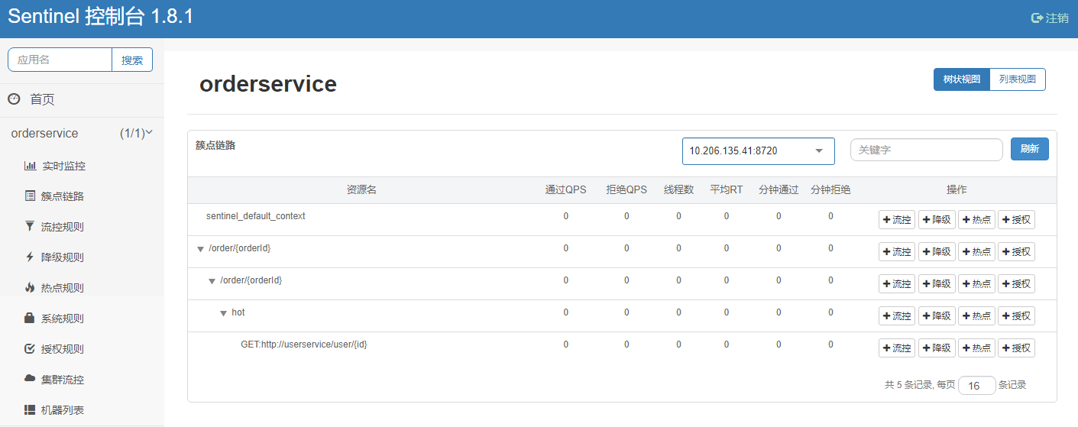Add 热点 rule for sentinel_default_context

tap(976, 220)
